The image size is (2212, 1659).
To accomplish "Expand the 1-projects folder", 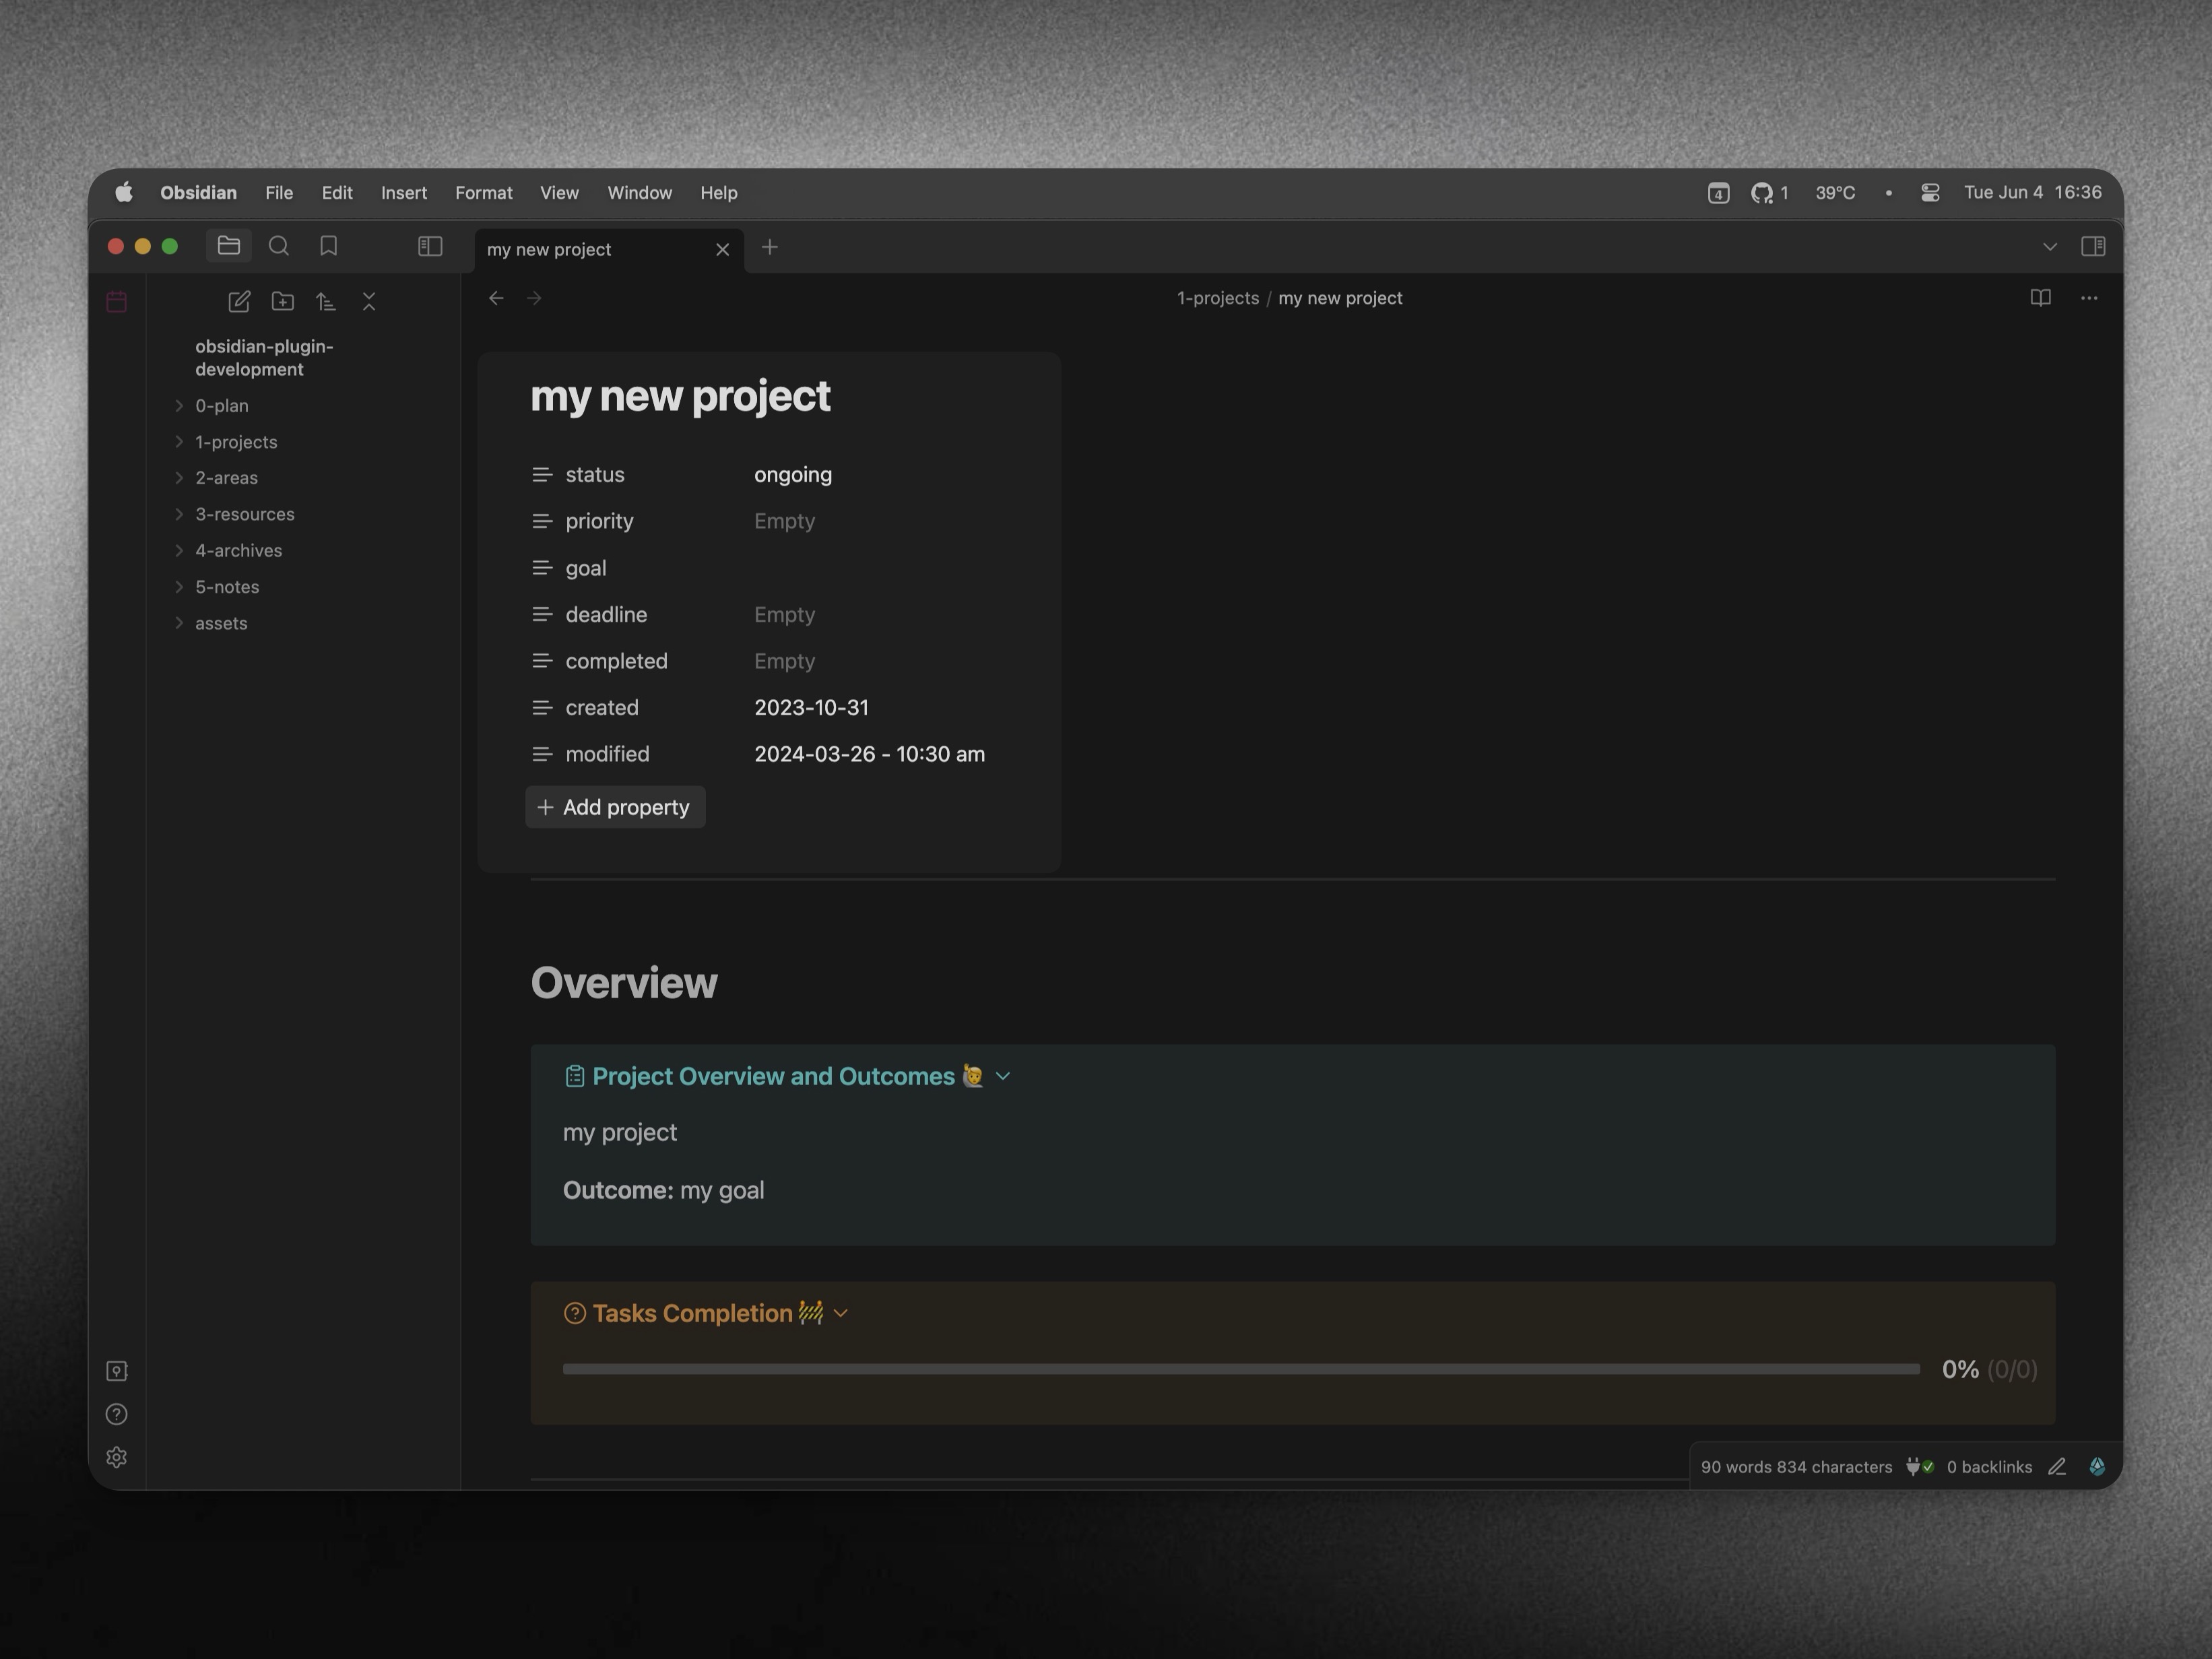I will click(x=235, y=442).
